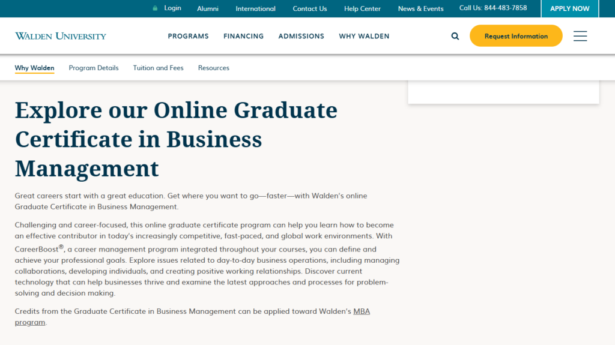Click the Request Information button
This screenshot has height=345, width=615.
[x=516, y=36]
